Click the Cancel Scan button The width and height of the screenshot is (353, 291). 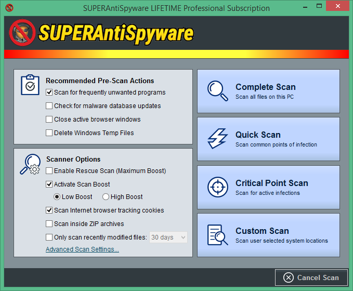click(x=311, y=277)
